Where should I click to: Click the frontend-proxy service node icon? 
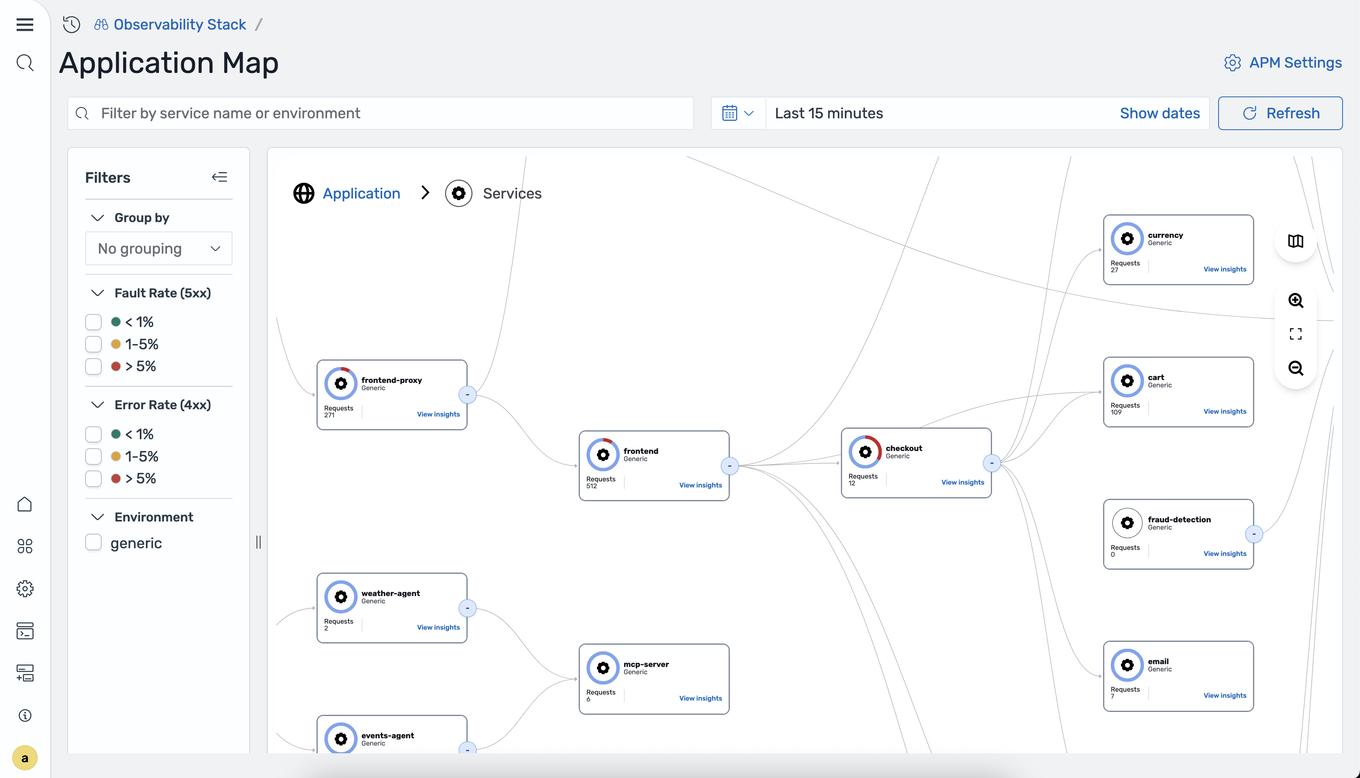click(x=340, y=383)
